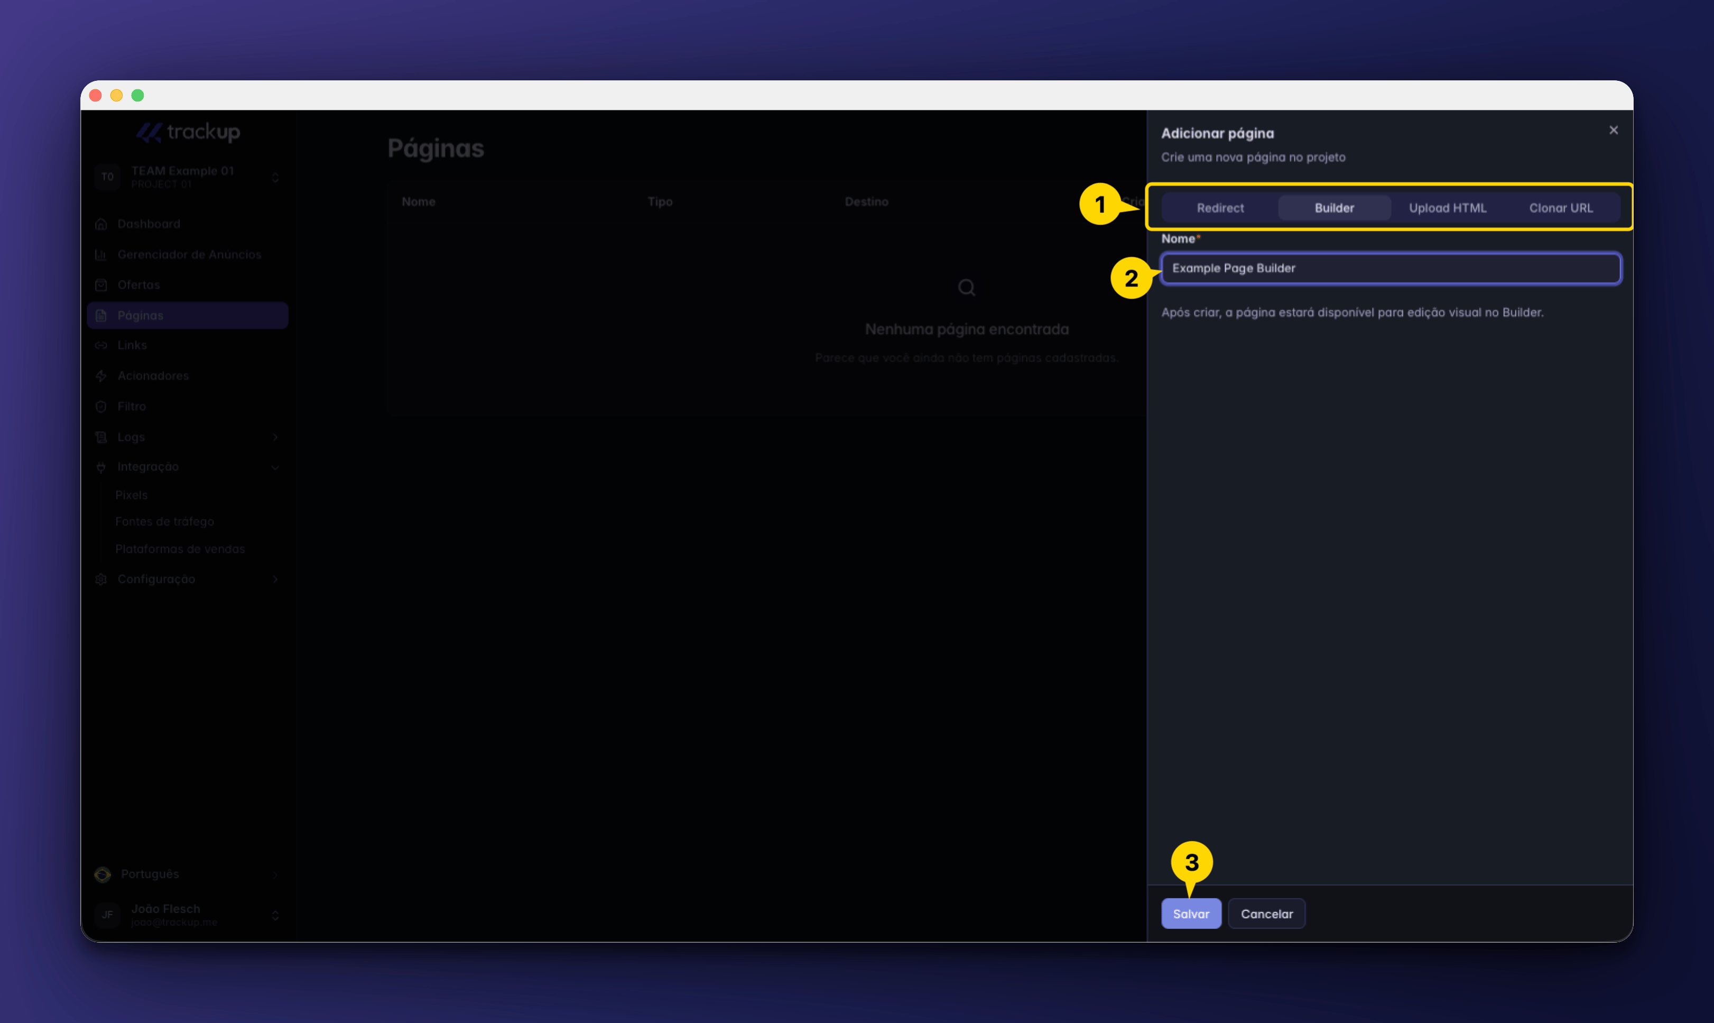
Task: Click the Links chain icon
Action: tap(101, 346)
